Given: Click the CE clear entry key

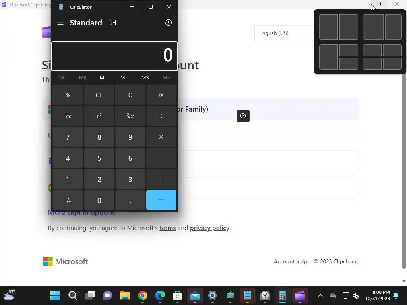Looking at the screenshot, I should (x=99, y=95).
